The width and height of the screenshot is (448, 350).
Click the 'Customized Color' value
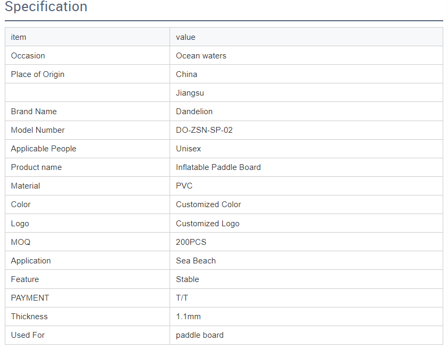[208, 204]
